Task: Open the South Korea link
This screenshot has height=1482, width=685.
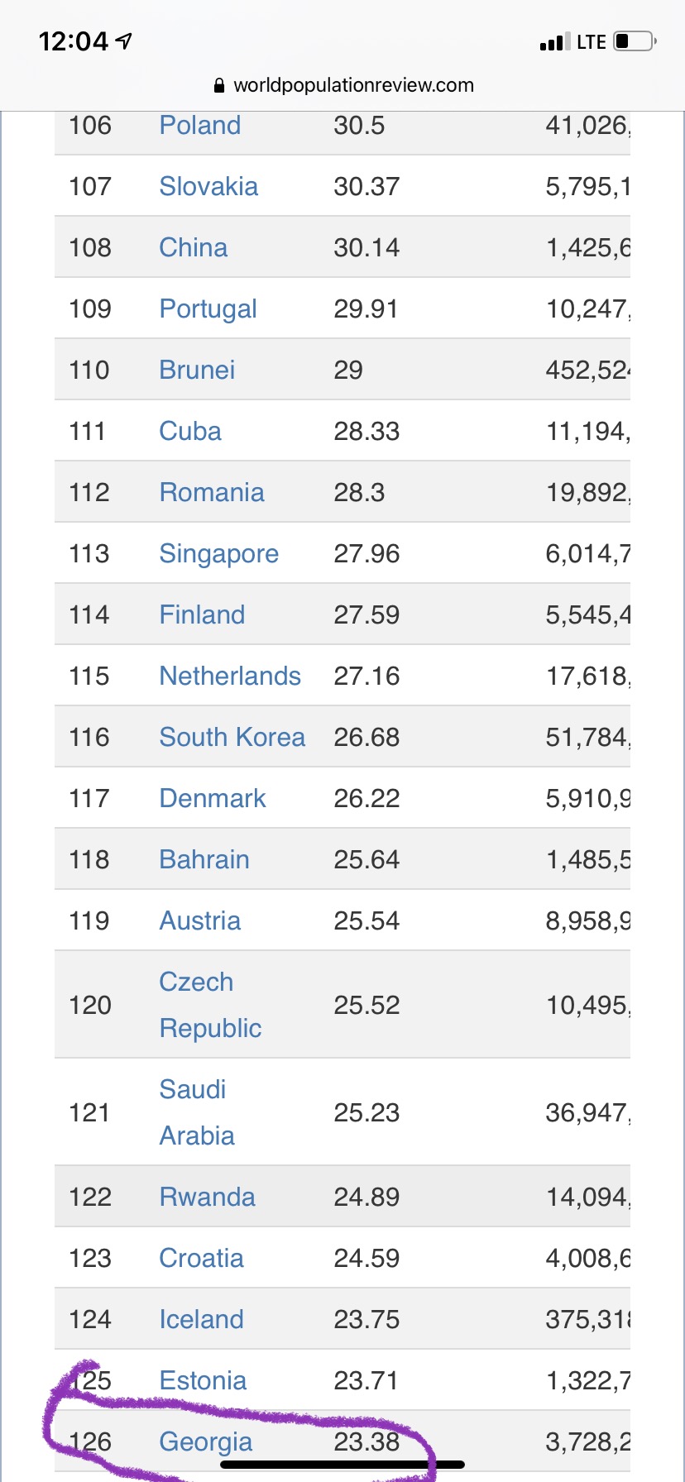Action: [232, 738]
